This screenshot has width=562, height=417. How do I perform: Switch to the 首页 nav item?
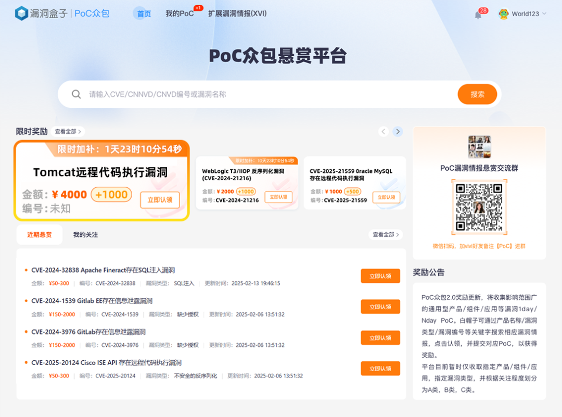[144, 14]
